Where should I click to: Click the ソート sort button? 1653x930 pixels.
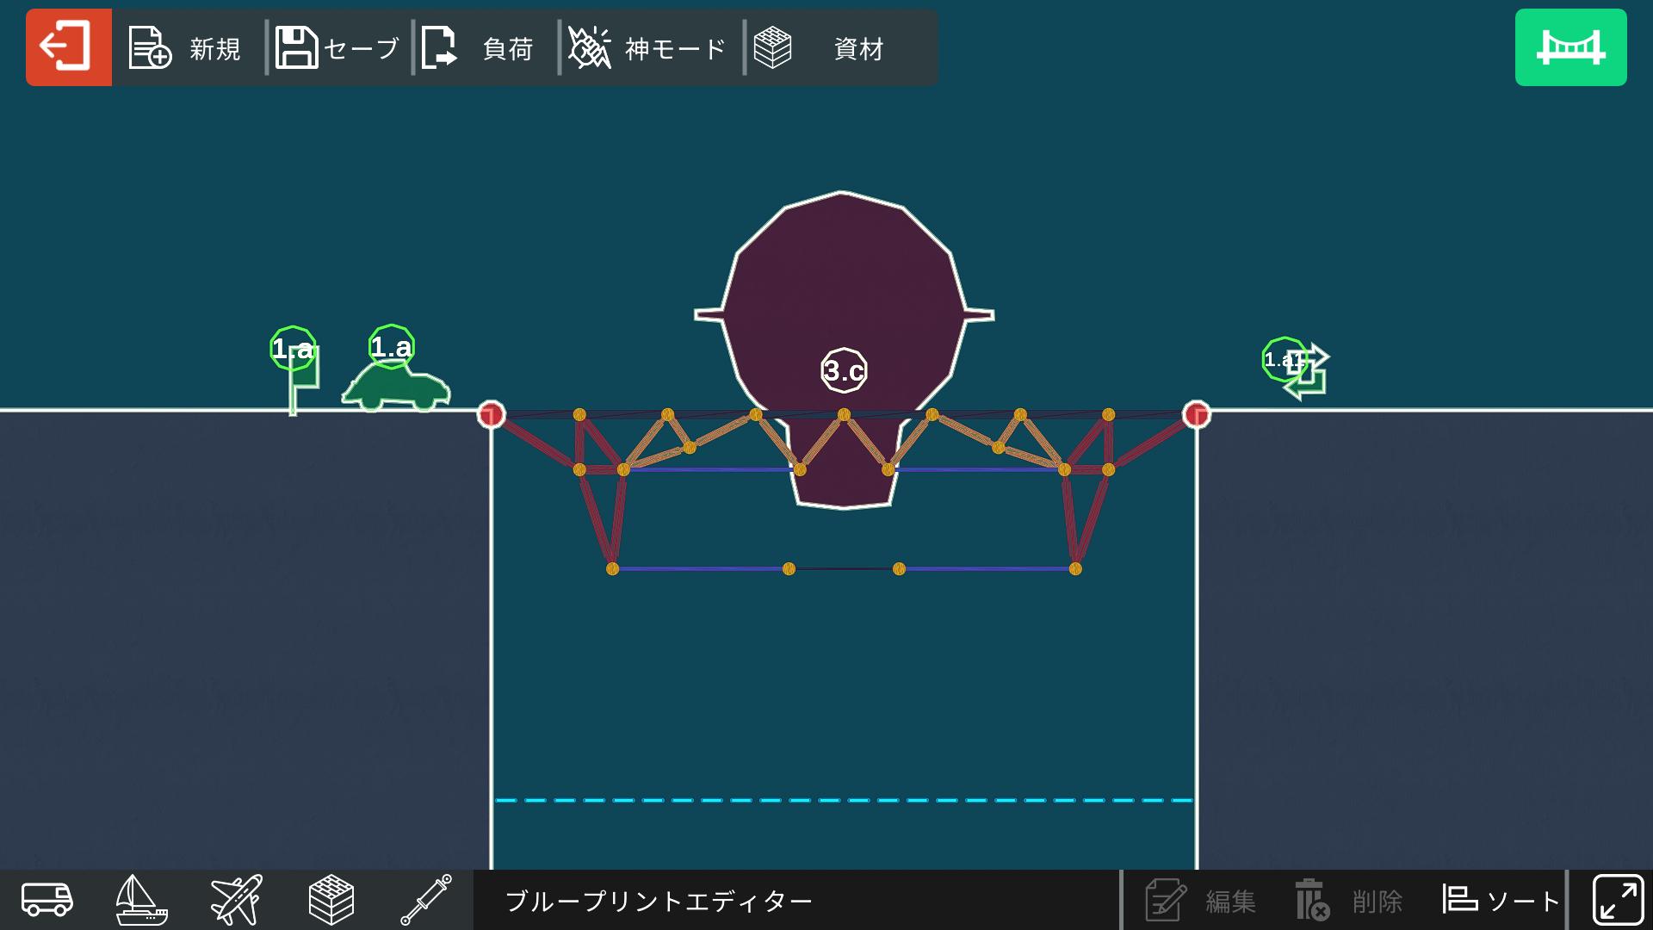point(1501,901)
